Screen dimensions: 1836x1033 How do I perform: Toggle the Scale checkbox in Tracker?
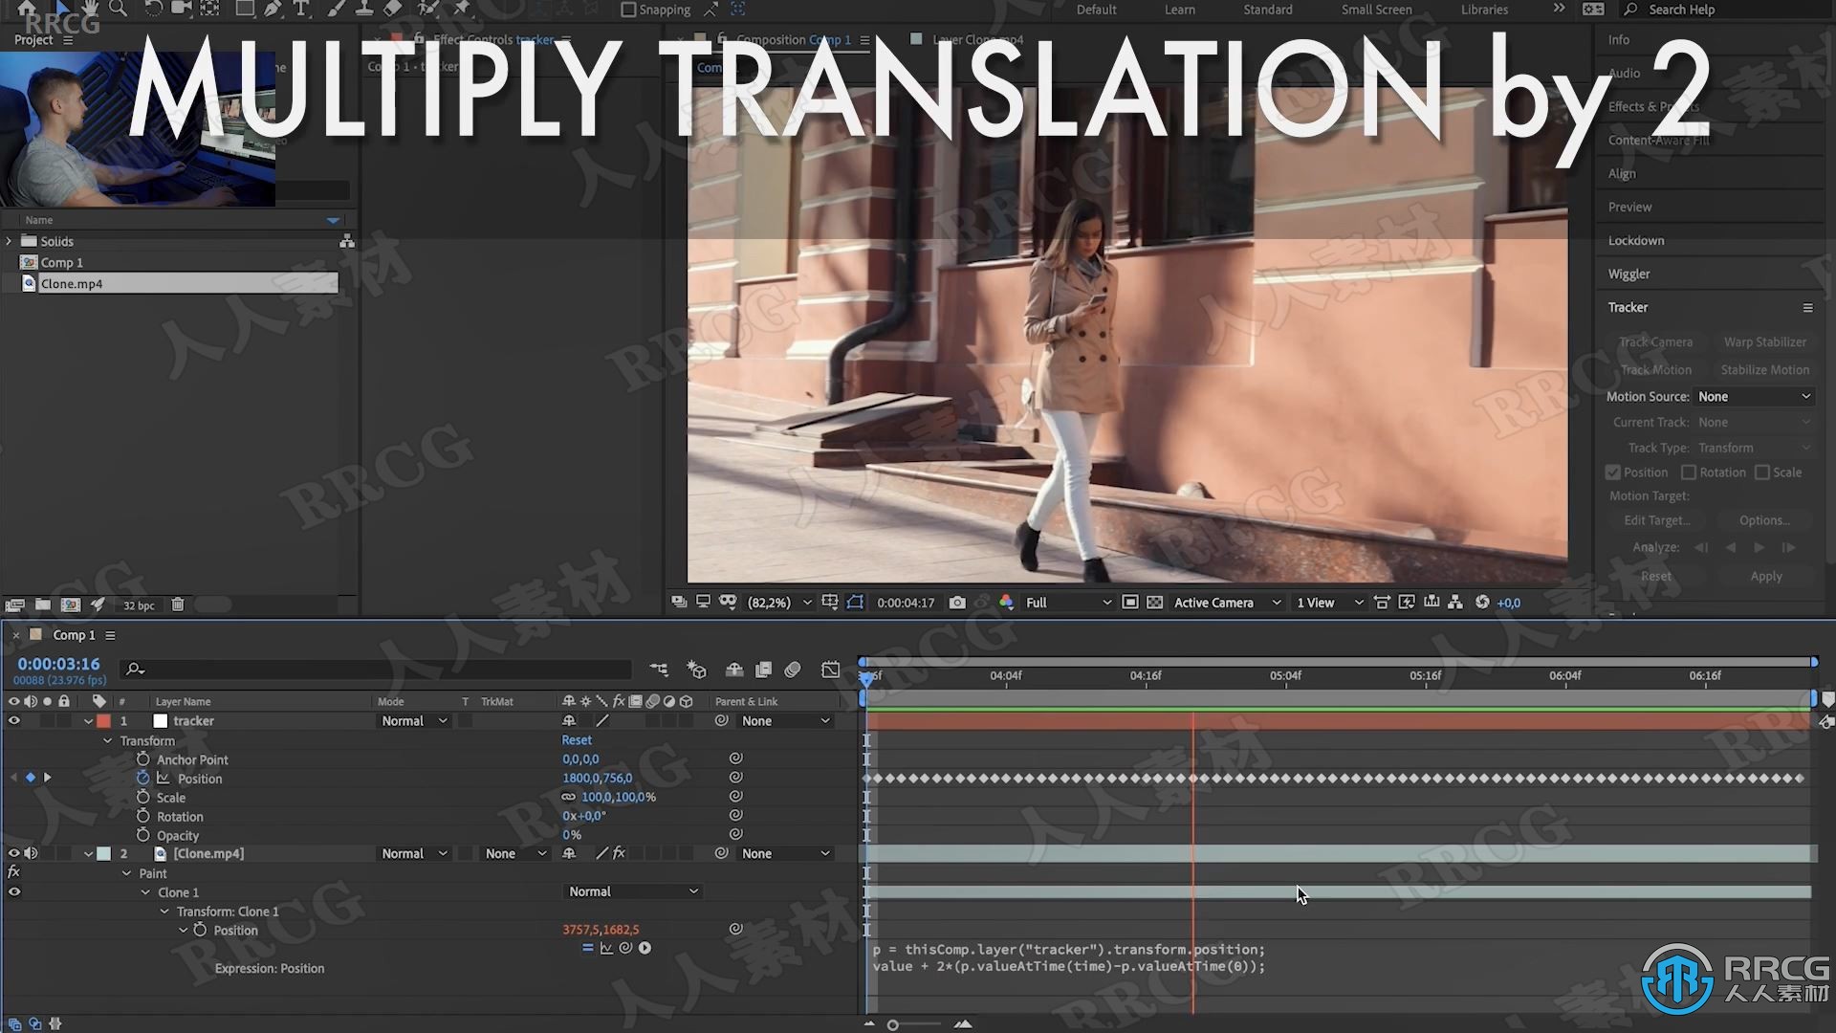click(1762, 473)
